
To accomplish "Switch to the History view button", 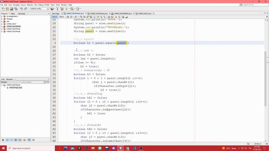I will [62, 17].
